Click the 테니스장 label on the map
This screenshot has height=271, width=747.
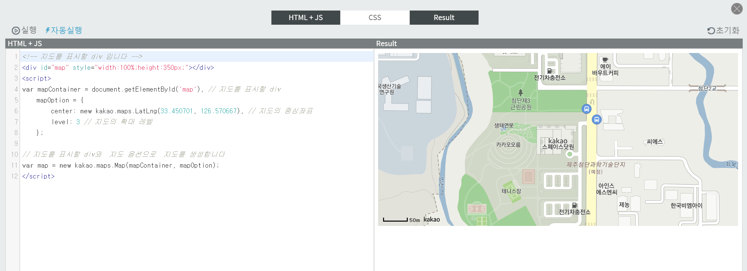511,191
